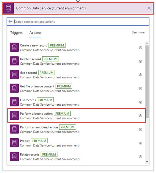This screenshot has width=156, height=173.
Task: Show info for Perform a bound action
Action: 140,116
